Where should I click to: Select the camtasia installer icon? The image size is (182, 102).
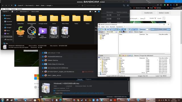point(20,32)
